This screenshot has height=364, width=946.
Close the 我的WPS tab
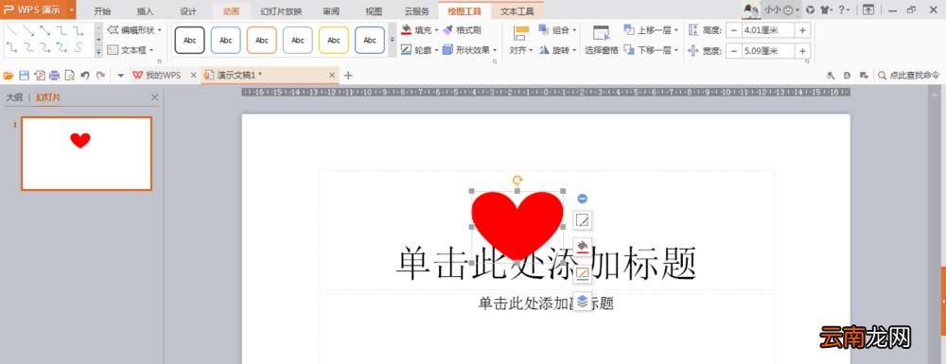click(194, 76)
